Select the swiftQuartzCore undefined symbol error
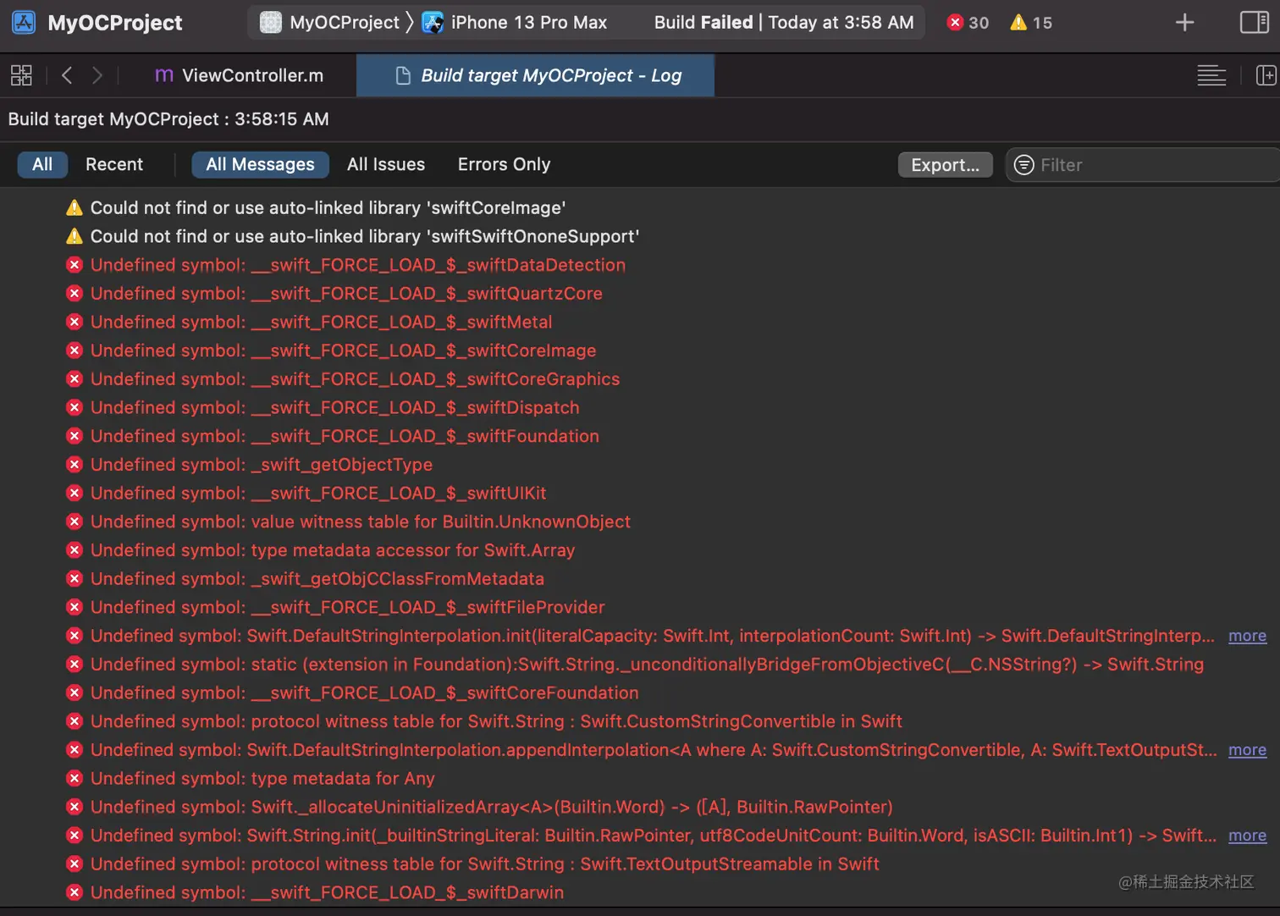1280x916 pixels. coord(346,294)
